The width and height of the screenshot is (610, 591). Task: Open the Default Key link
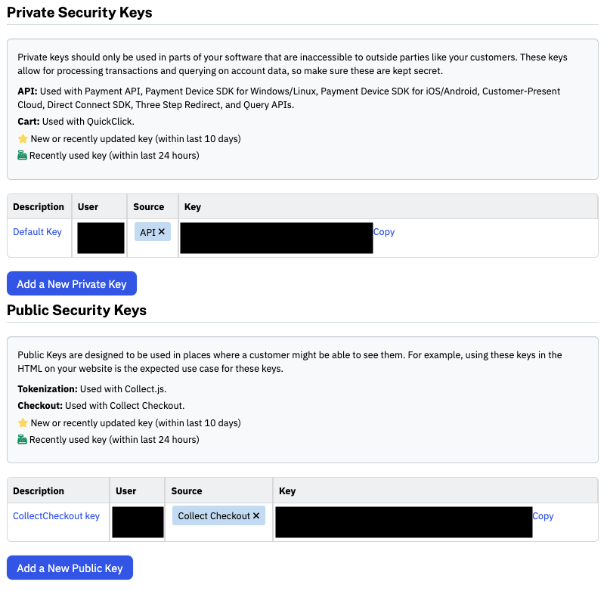pyautogui.click(x=37, y=232)
